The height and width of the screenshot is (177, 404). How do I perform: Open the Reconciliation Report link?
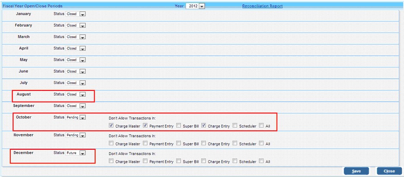262,6
